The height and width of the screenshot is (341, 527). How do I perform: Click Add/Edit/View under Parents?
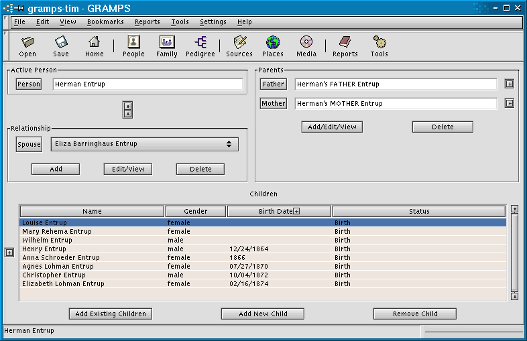click(x=332, y=127)
